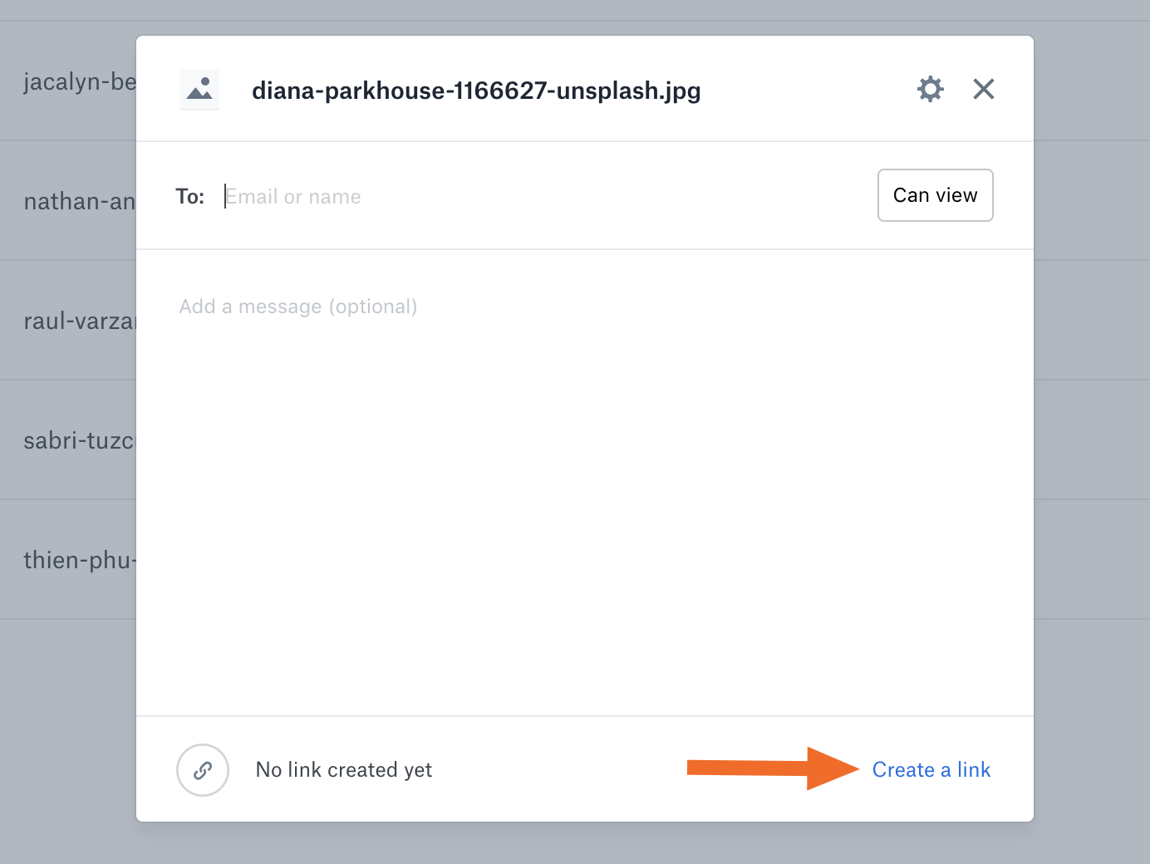The image size is (1150, 864).
Task: Select the sabri-tuzc file row behind dialog
Action: click(x=68, y=440)
